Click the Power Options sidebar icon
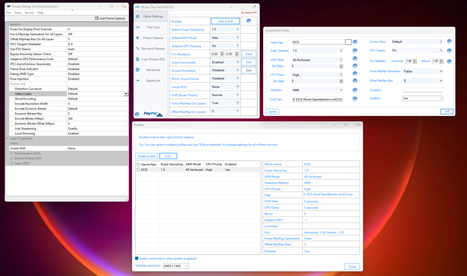This screenshot has width=467, height=276. [x=138, y=38]
